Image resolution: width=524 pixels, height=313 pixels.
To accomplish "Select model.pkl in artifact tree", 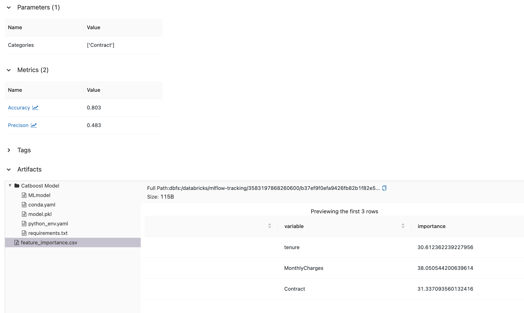I will tap(40, 214).
